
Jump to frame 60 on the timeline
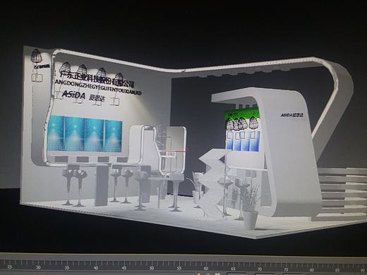[206, 269]
